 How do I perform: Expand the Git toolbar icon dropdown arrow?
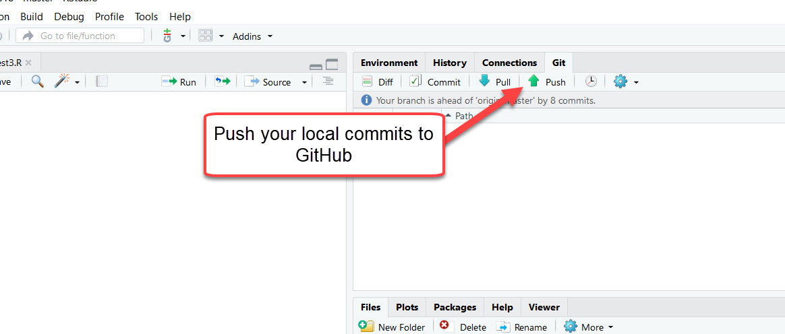(x=183, y=36)
